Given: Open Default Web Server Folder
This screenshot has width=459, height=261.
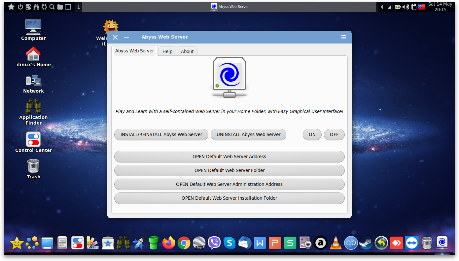Looking at the screenshot, I should (229, 170).
